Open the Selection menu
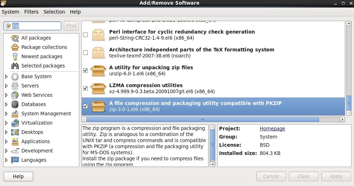Screen dimensions: 354x186 (x=54, y=12)
